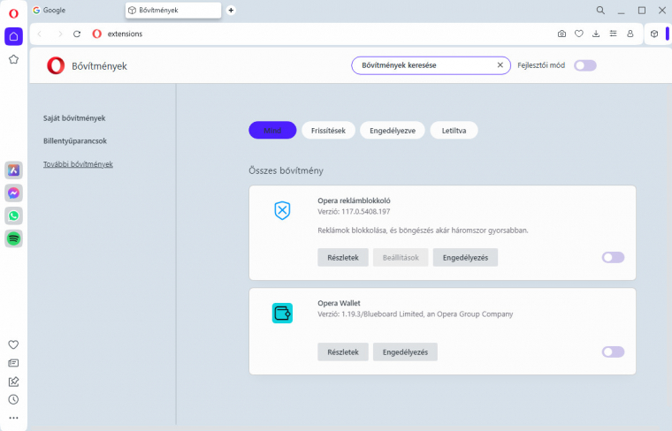Add page to bookmarks heart icon in address bar

(579, 34)
